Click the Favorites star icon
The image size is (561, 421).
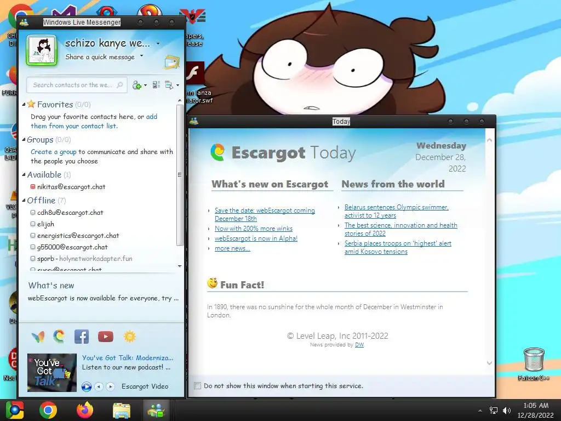(31, 104)
